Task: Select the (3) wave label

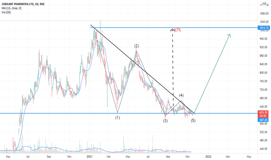Action: click(165, 121)
